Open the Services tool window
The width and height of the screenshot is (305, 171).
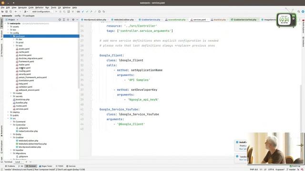(x=71, y=166)
